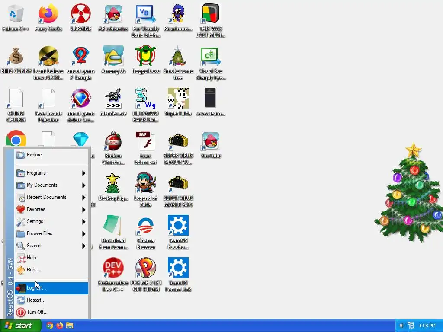Viewport: 443px width, 332px height.
Task: Expand the Programs submenu arrow
Action: point(83,173)
